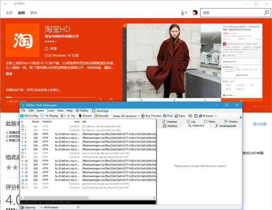
Task: Open the Edit menu in Fiddler
Action: 31,110
